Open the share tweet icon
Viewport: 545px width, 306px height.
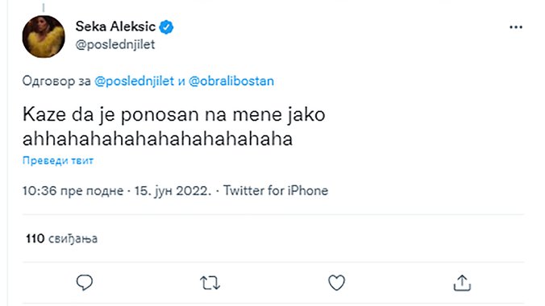(x=462, y=283)
